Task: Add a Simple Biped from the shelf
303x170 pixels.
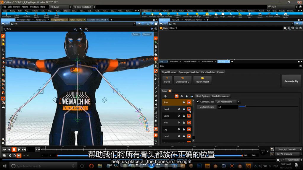Action: click(x=7, y=15)
